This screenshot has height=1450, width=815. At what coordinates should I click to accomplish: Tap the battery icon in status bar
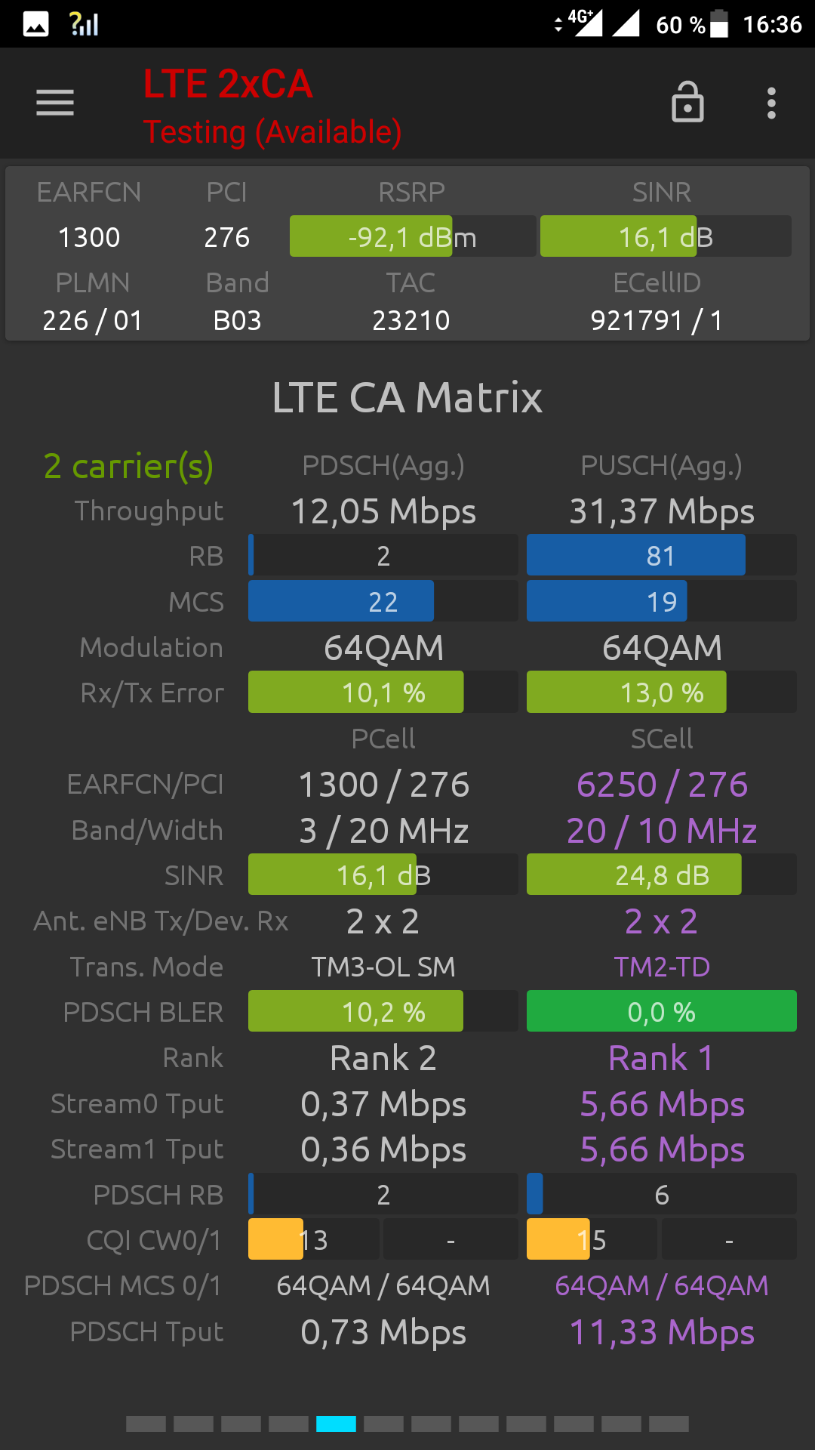click(x=719, y=24)
